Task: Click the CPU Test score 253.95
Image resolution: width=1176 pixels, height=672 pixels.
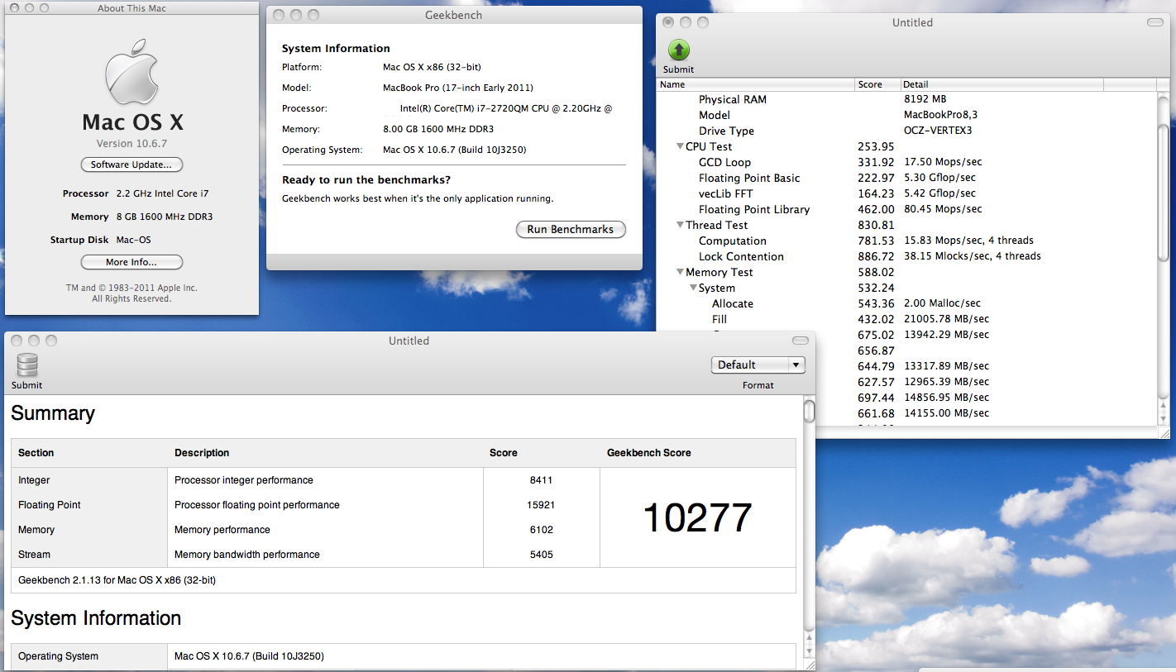Action: (876, 146)
